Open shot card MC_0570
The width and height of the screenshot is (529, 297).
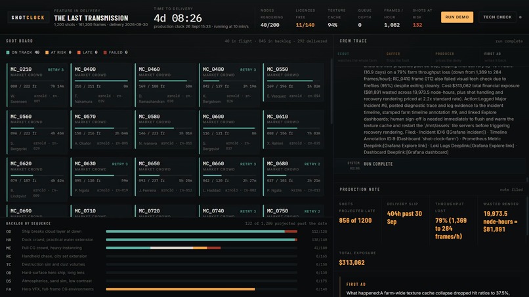pyautogui.click(x=101, y=129)
